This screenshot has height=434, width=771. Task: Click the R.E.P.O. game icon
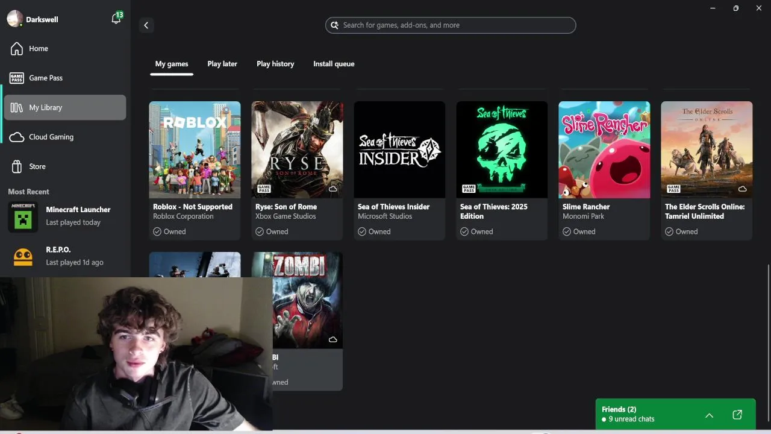point(23,256)
